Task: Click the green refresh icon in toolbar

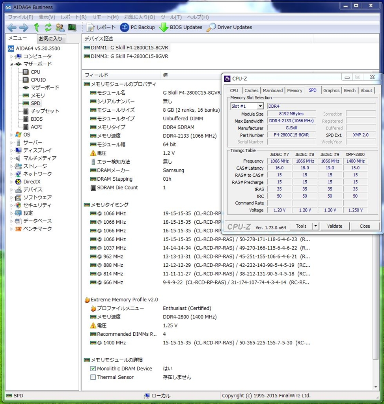Action: point(48,27)
